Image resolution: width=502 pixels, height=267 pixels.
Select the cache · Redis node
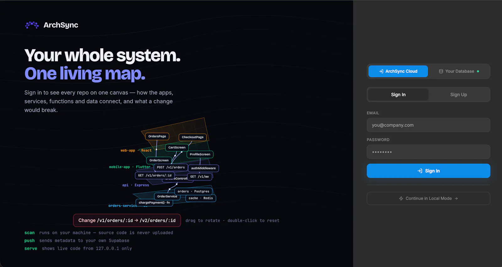201,198
